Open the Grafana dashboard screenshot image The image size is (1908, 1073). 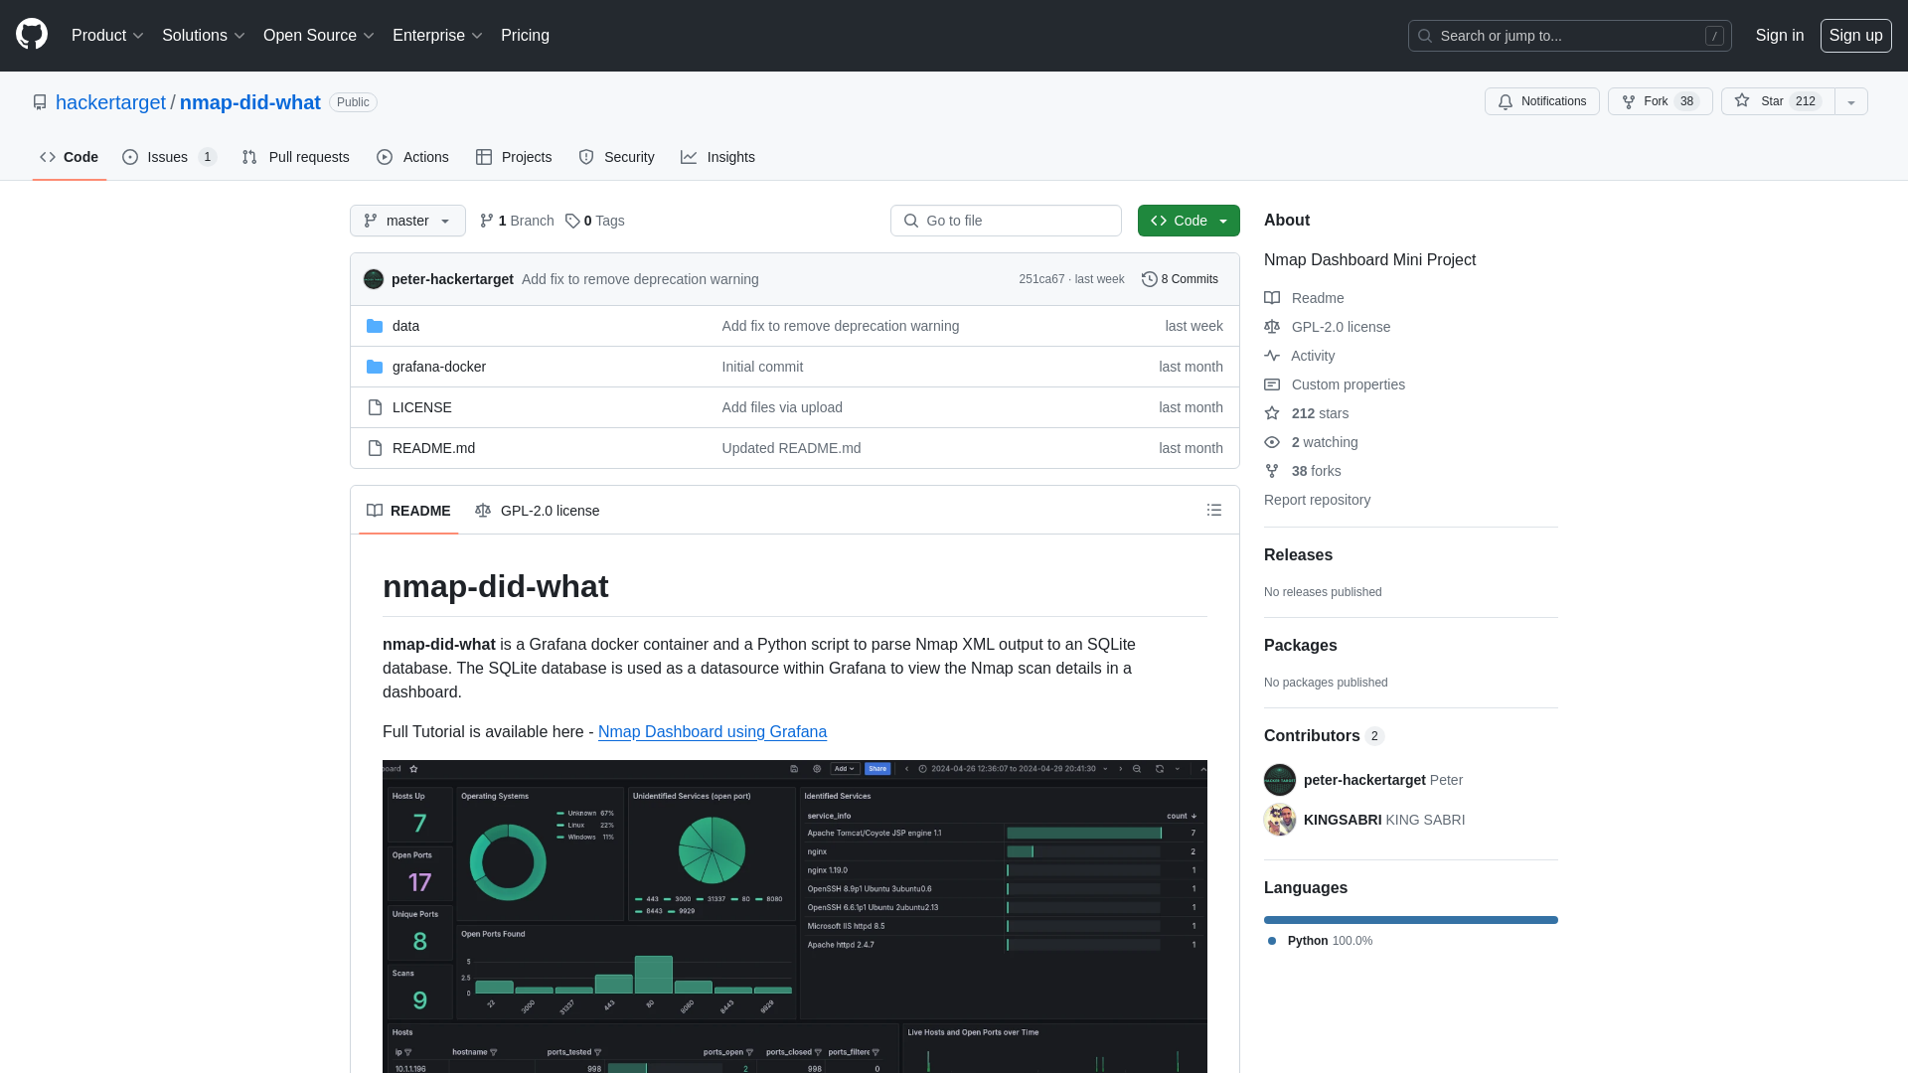tap(795, 916)
